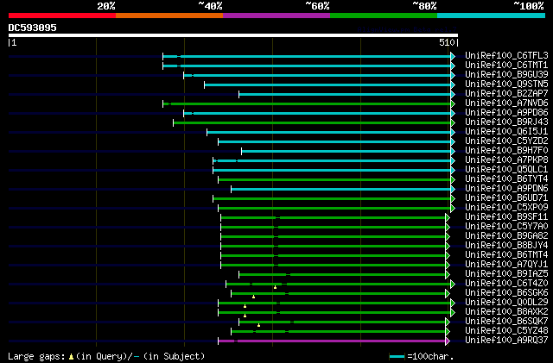Click the green arrowhead on the UniRef100_B9IAZ5 row
Screen dimensions: 553x363
pos(448,275)
